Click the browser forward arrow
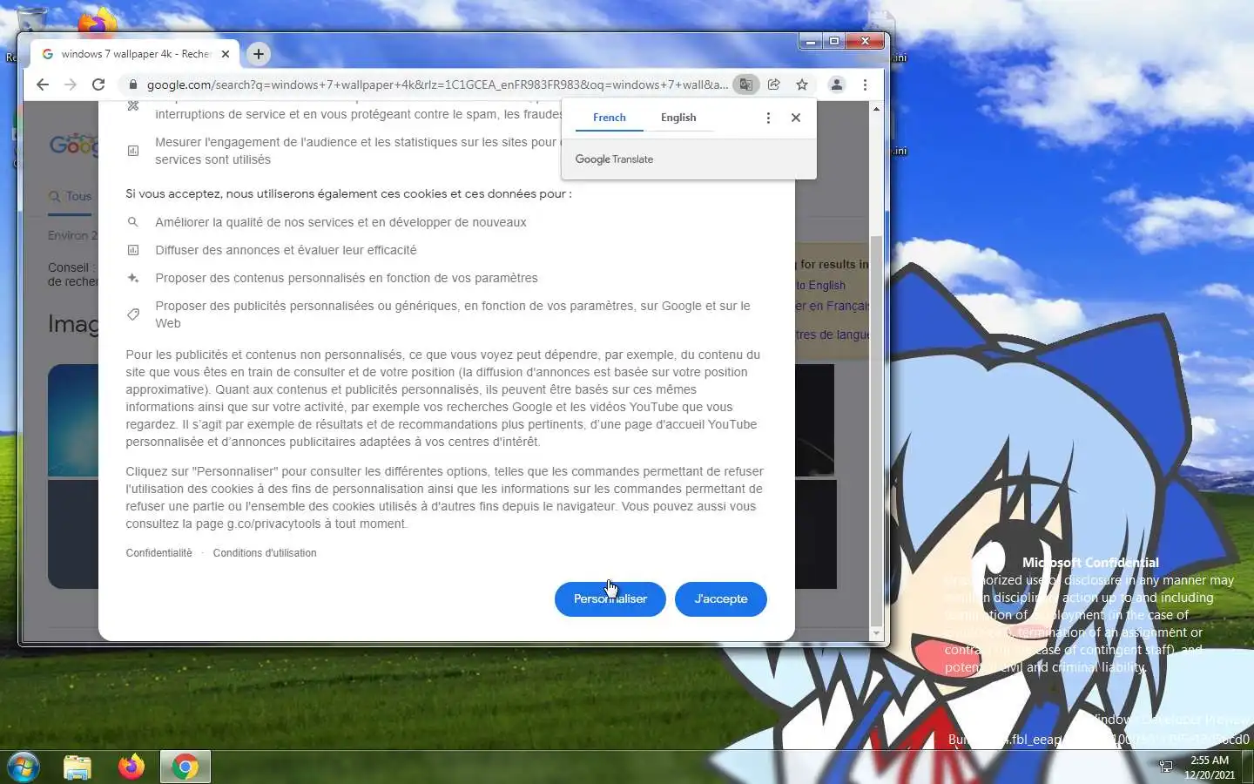1254x784 pixels. (71, 84)
